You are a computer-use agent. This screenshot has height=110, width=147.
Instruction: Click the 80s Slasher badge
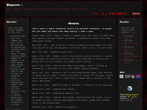[x=118, y=14]
